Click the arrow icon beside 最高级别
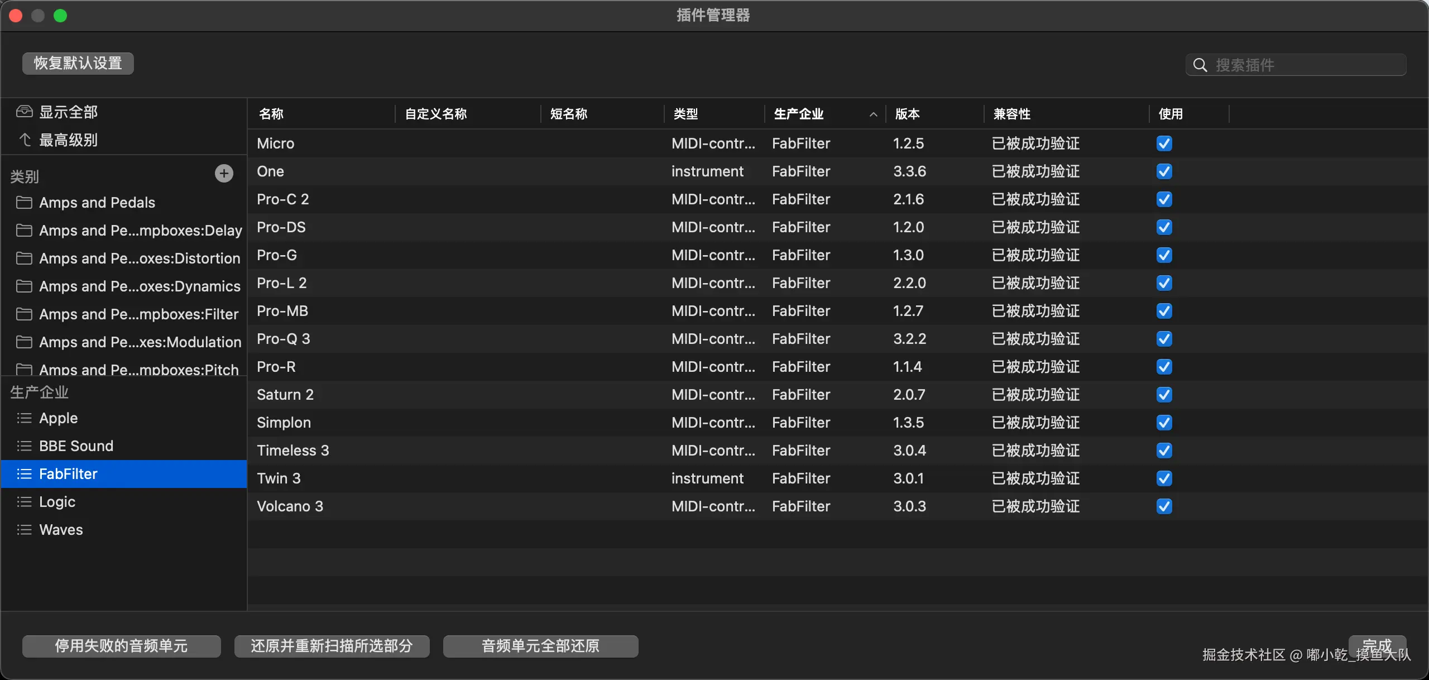The image size is (1429, 680). [24, 140]
